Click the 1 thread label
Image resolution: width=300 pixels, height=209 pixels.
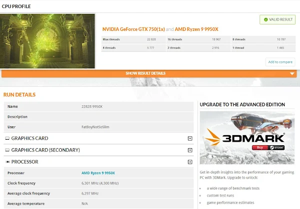pos(238,48)
